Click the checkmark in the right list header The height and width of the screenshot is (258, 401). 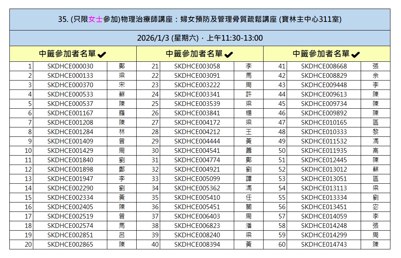pyautogui.click(x=356, y=55)
